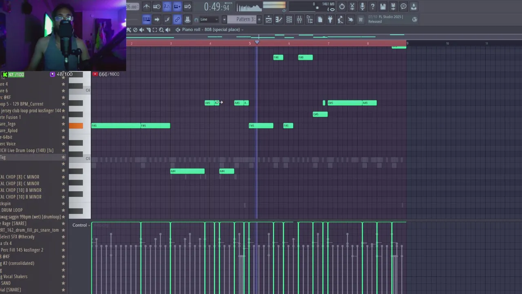522x294 pixels.
Task: Select Live Drum Loop (148) [fx] sample
Action: click(x=27, y=150)
